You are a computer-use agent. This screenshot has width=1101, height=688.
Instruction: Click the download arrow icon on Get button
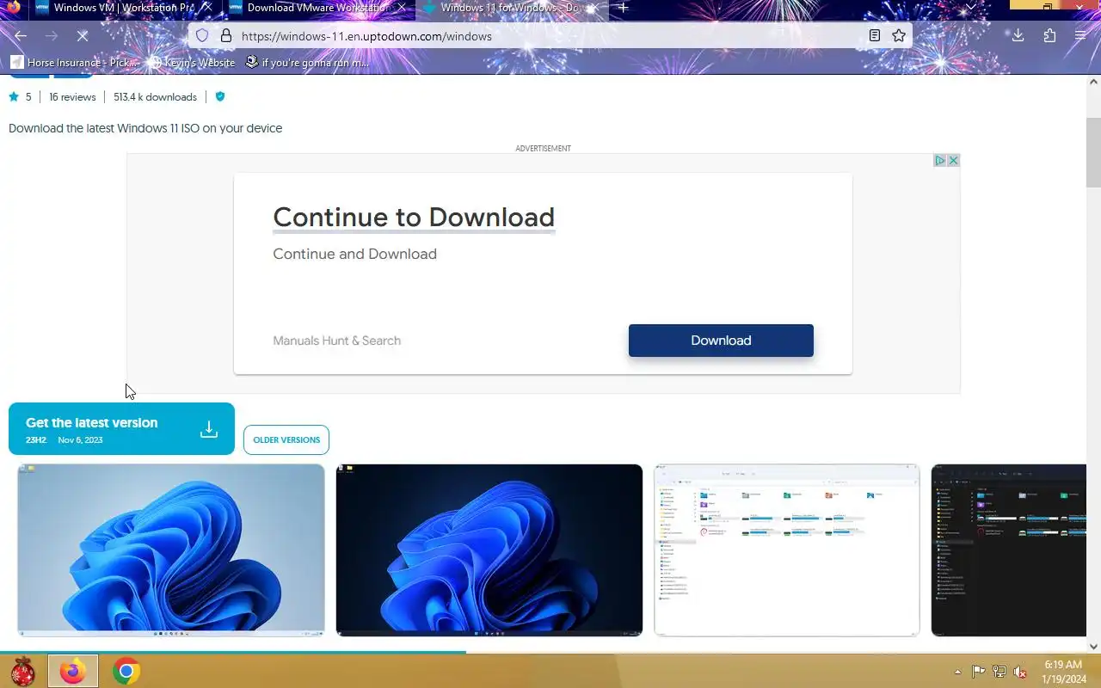coord(209,429)
